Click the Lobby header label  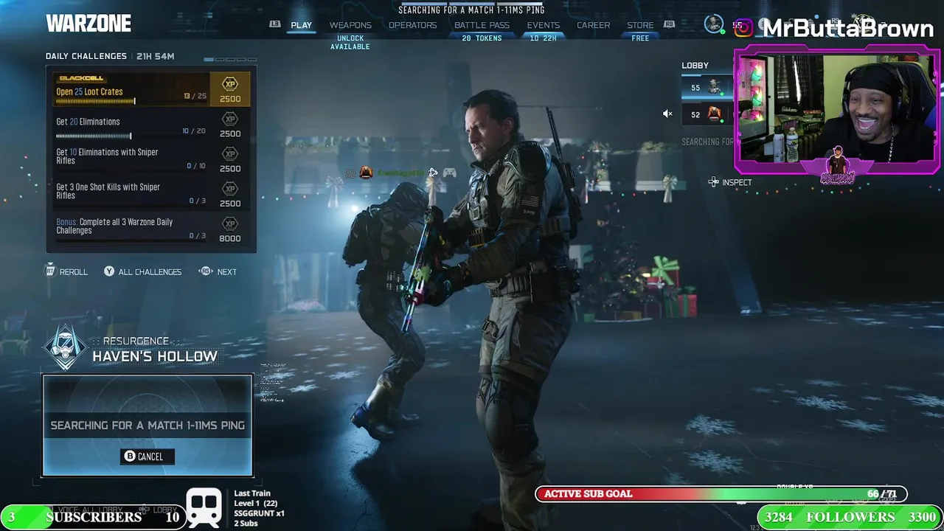[695, 66]
